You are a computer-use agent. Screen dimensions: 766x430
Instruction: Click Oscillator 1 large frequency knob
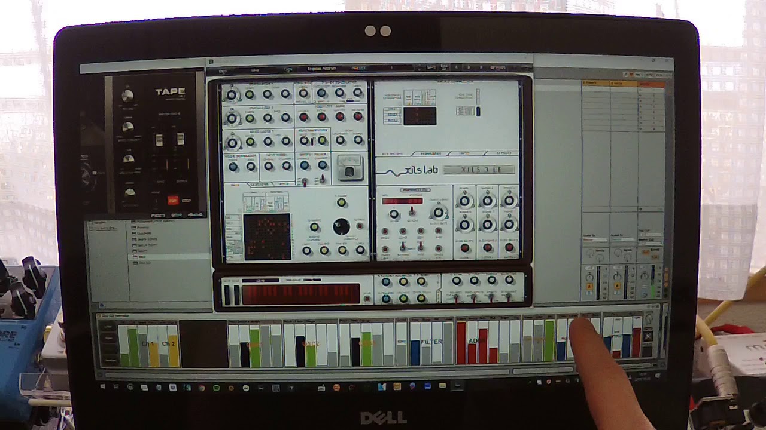click(x=232, y=94)
